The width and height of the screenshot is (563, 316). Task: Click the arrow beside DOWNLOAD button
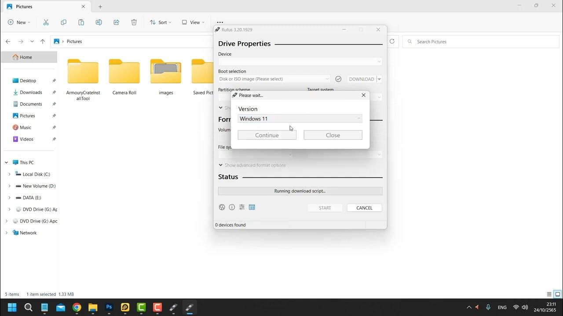[379, 79]
